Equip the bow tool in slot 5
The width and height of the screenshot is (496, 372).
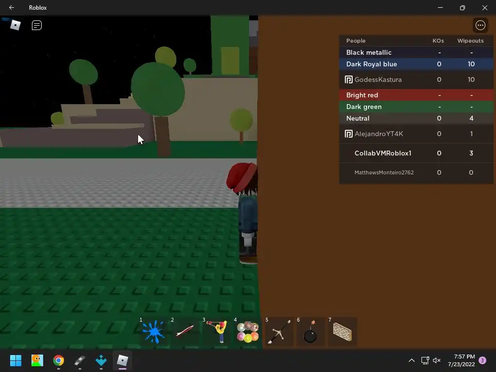coord(279,331)
